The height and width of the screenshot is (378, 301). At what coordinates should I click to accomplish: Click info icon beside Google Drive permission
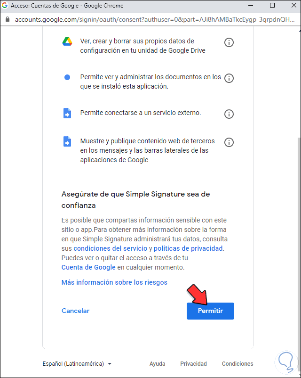(229, 42)
